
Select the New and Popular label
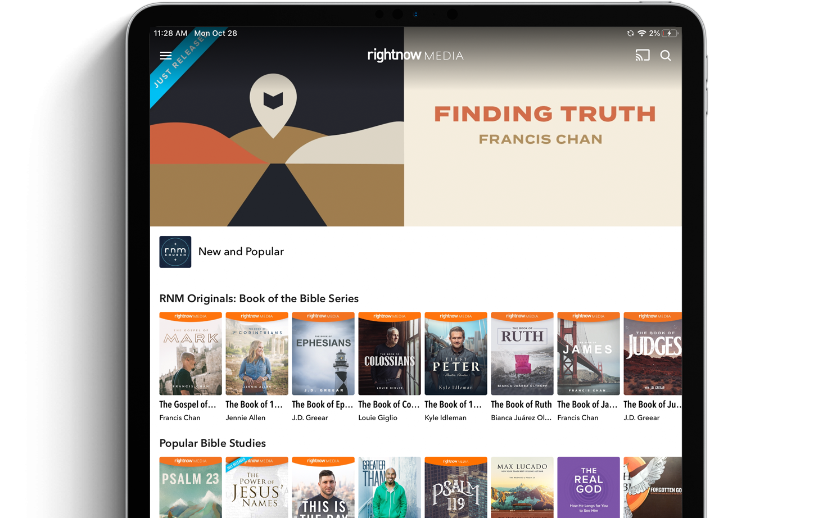tap(241, 252)
